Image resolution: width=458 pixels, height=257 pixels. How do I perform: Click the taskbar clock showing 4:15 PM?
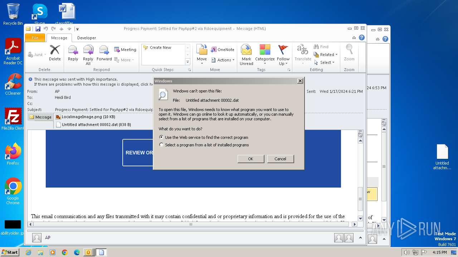[440, 252]
